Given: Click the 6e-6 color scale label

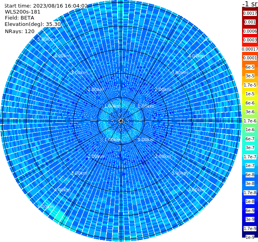Looking at the screenshot, I should (x=250, y=103).
